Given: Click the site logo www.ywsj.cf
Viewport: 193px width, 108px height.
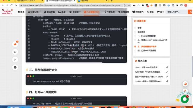Looking at the screenshot, I should click(7, 12).
